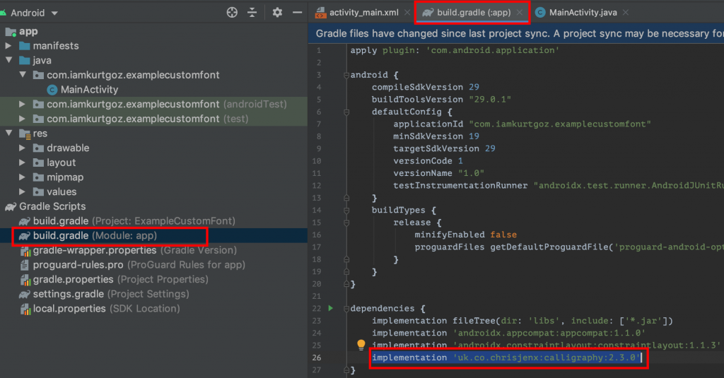Close the activity_main.xml tab

[407, 13]
